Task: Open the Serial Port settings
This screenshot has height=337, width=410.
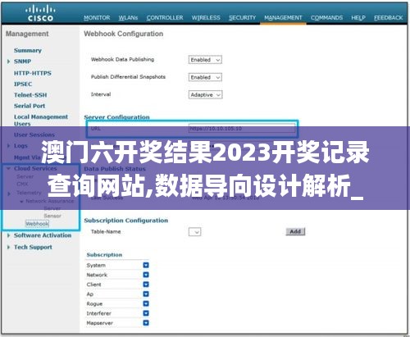Action: (30, 106)
